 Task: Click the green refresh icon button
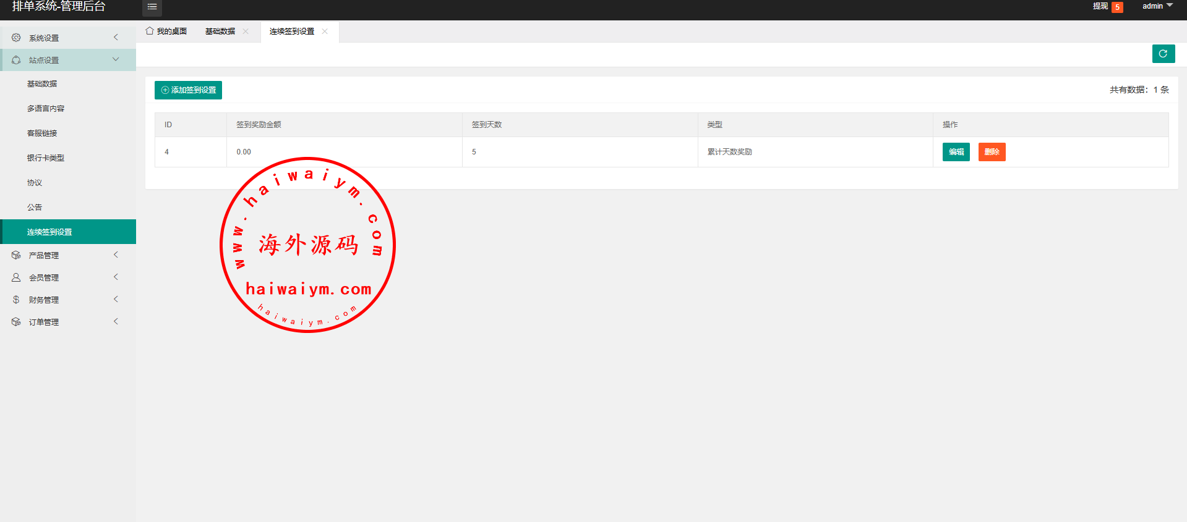1163,54
